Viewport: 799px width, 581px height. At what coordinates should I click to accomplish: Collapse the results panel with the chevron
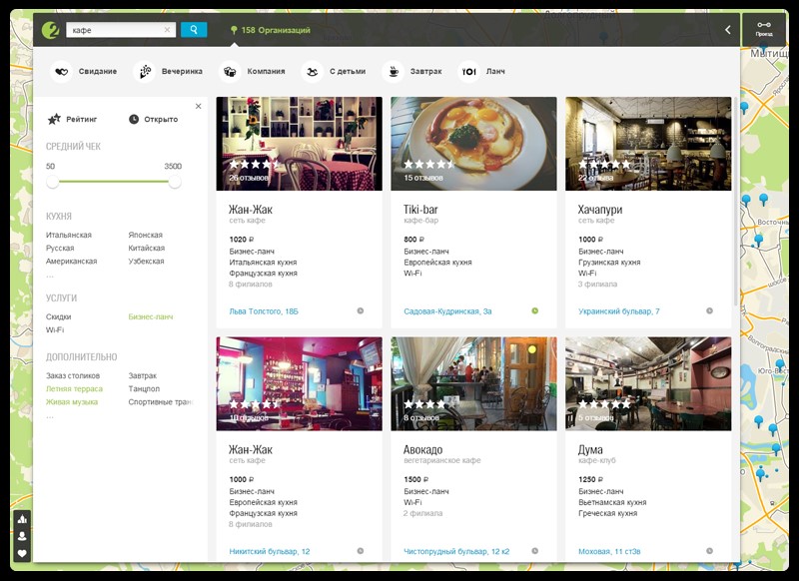click(x=727, y=30)
